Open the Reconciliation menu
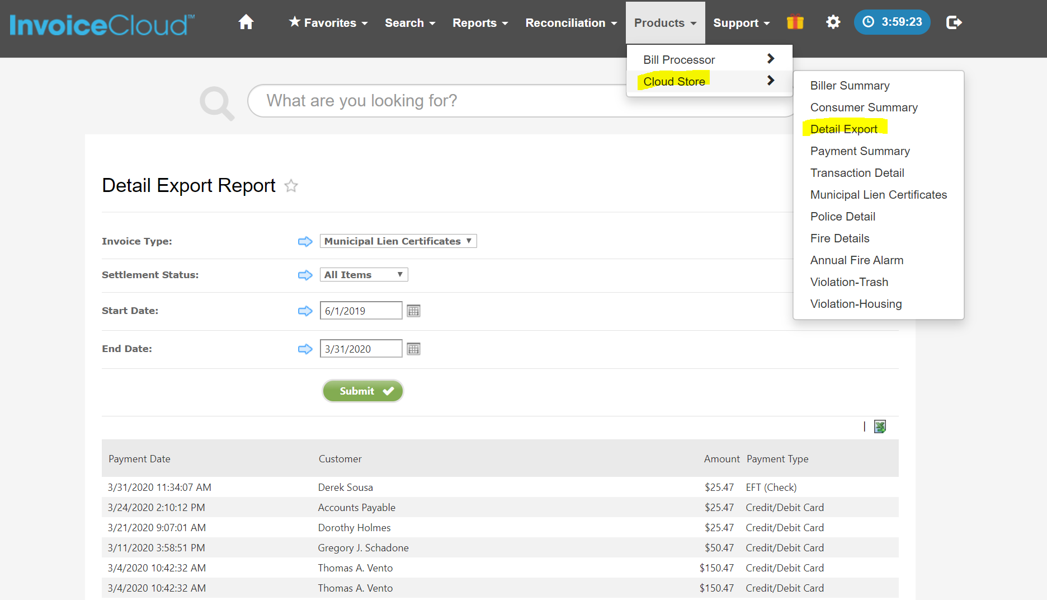1047x600 pixels. pos(571,23)
